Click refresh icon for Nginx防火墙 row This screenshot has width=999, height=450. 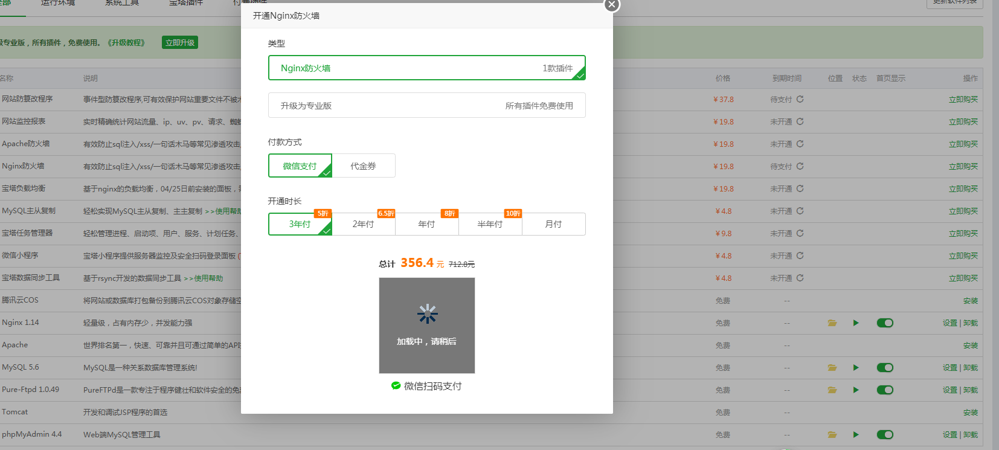[800, 166]
